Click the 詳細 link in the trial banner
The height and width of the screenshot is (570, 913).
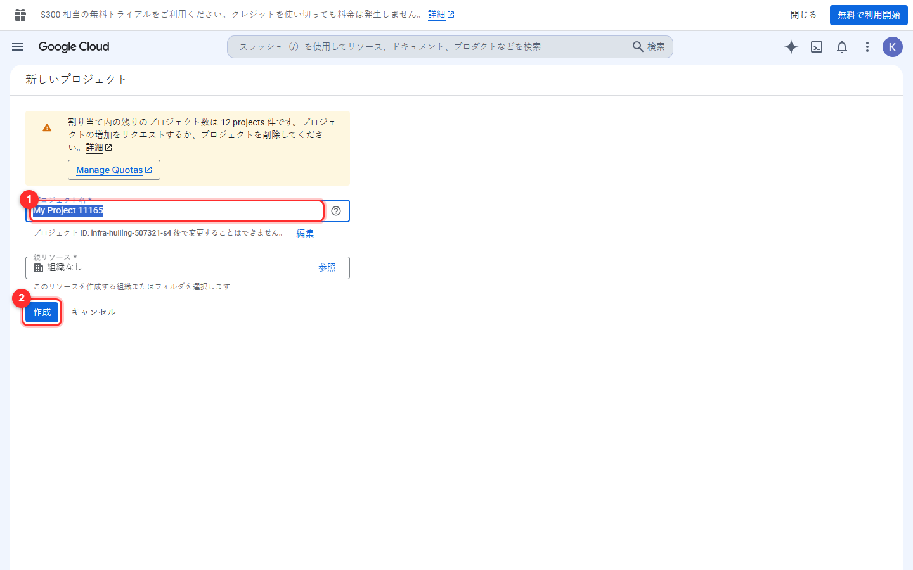pyautogui.click(x=441, y=15)
